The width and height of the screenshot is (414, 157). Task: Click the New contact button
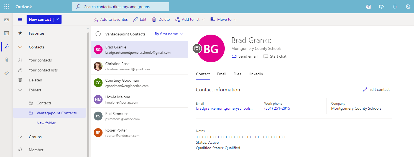[40, 19]
